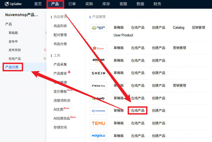Open Shopify 创建产品
The image size is (212, 142).
pos(159,98)
